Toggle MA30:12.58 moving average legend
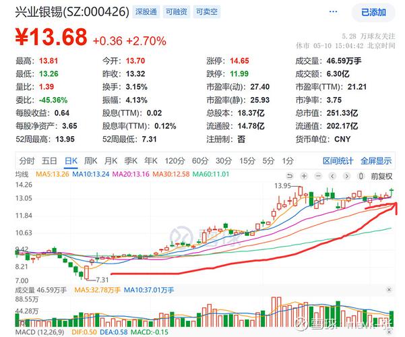Image resolution: width=405 pixels, height=337 pixels. [171, 174]
